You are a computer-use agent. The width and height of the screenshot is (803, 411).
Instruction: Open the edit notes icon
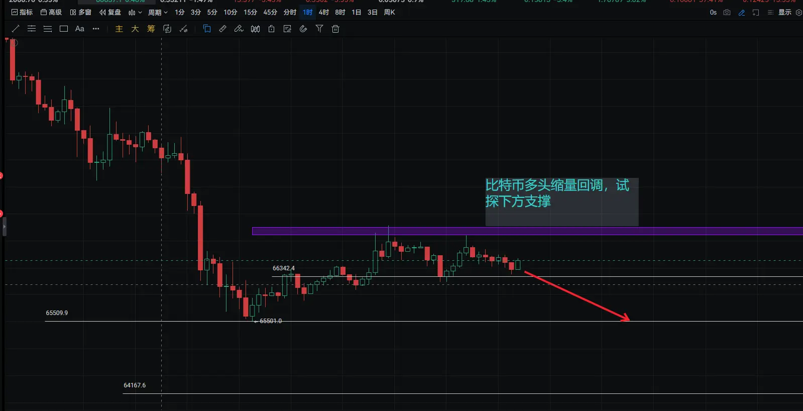coord(287,29)
